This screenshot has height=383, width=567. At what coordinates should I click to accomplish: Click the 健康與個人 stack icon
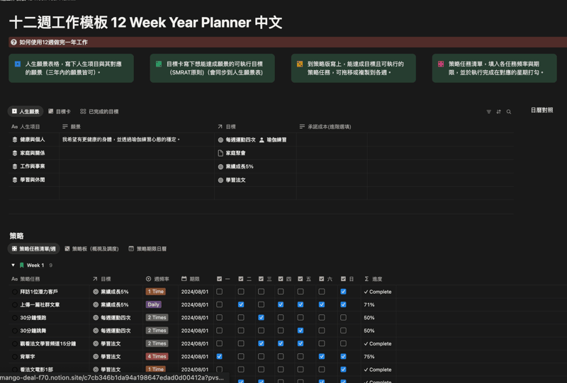click(x=15, y=140)
